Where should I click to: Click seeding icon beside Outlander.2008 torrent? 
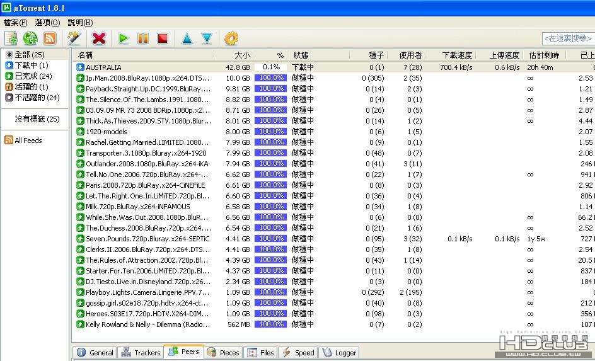pos(80,164)
